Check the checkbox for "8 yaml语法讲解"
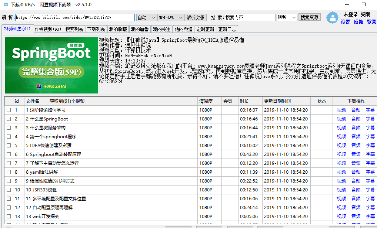This screenshot has width=377, height=228. (x=9, y=172)
